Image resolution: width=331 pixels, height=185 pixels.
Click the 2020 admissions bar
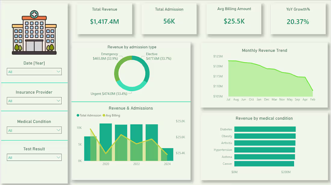[x=106, y=142]
